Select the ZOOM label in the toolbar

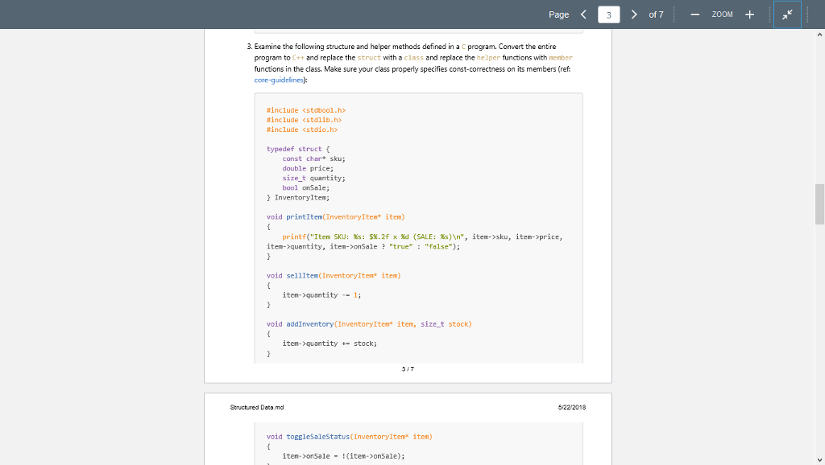tap(722, 14)
